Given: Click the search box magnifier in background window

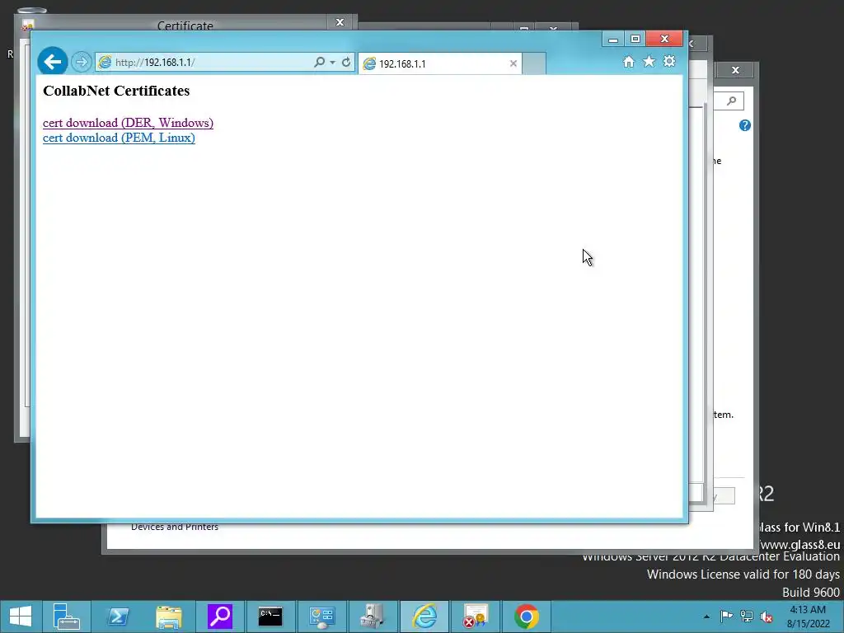Looking at the screenshot, I should tap(732, 101).
